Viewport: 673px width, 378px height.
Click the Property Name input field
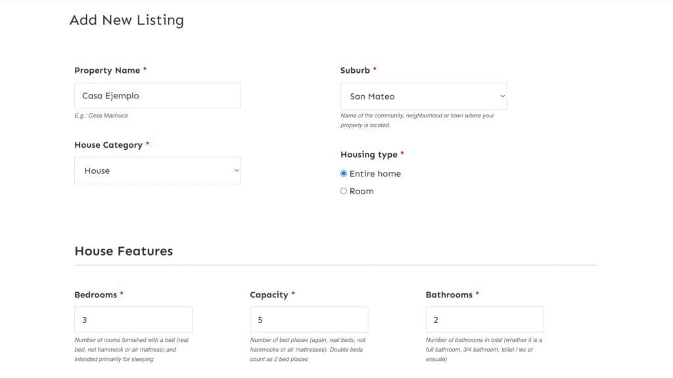click(157, 96)
